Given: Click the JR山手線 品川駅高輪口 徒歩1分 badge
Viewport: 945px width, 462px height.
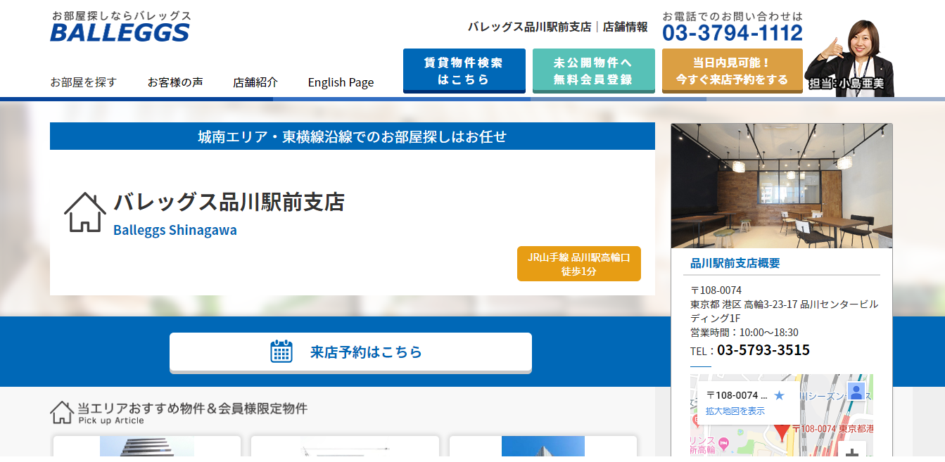Looking at the screenshot, I should [578, 264].
